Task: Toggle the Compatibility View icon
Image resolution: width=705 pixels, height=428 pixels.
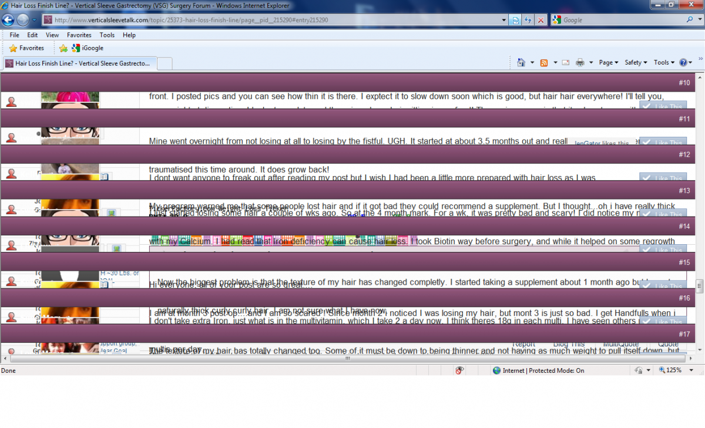Action: pos(516,20)
